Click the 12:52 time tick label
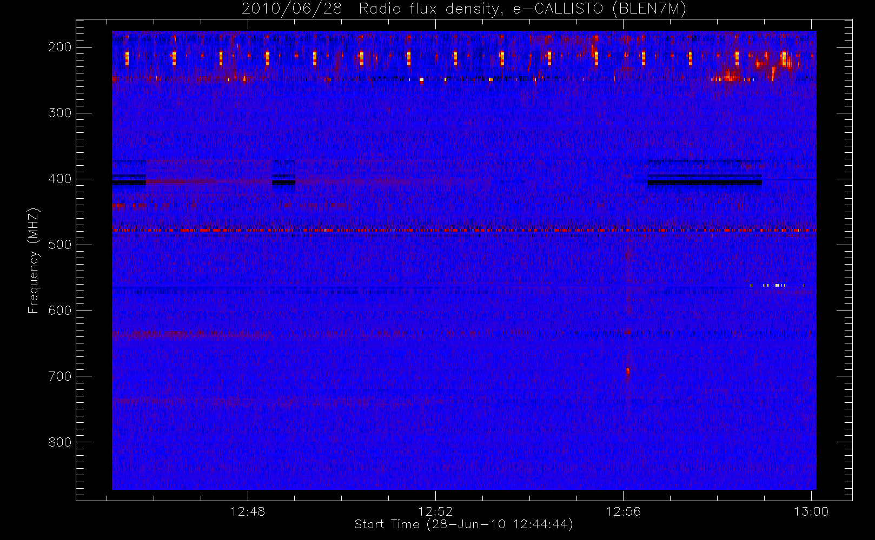 (x=435, y=511)
